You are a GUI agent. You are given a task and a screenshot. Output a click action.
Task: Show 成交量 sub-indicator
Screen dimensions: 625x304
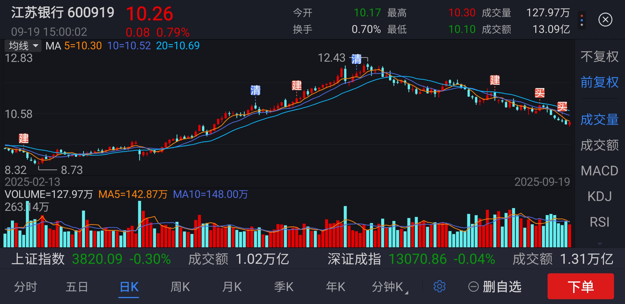point(599,120)
